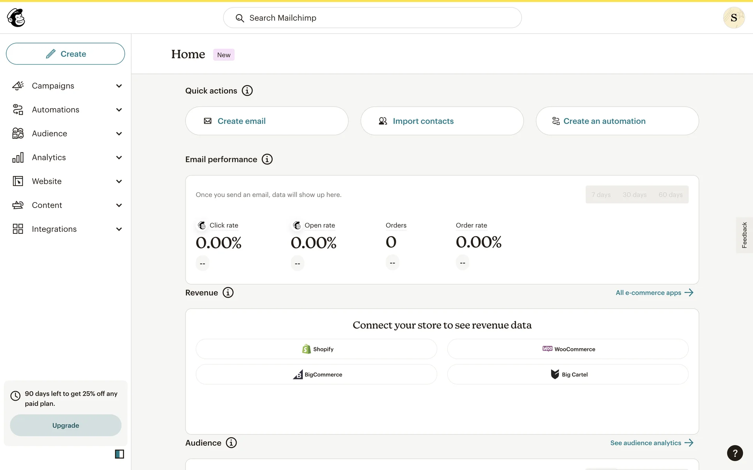This screenshot has height=470, width=753.
Task: Open the Content menu item
Action: pos(47,205)
